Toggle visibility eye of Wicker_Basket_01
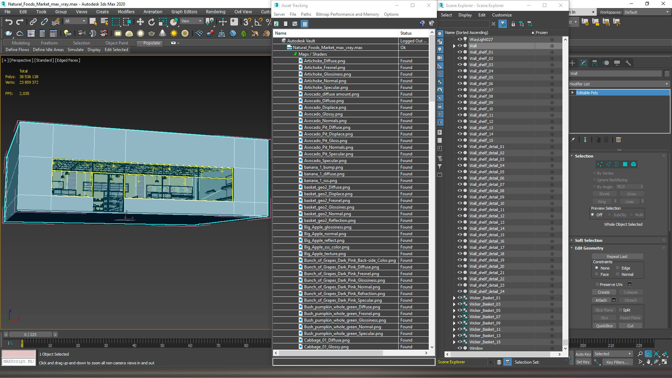This screenshot has height=378, width=672. [460, 298]
